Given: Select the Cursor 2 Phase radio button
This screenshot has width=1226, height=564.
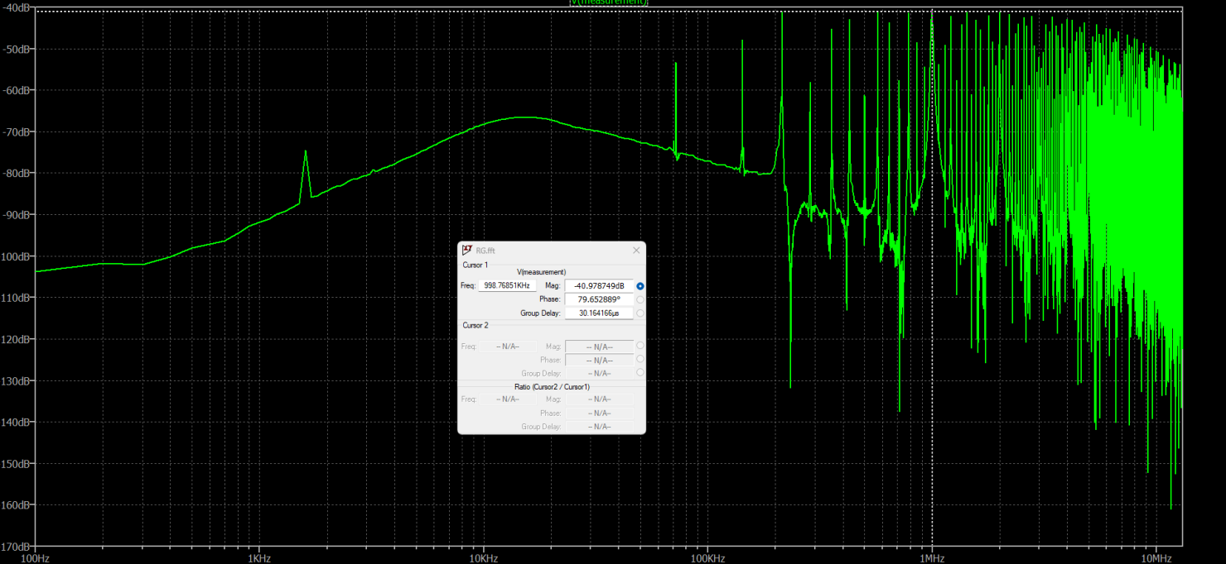Looking at the screenshot, I should click(x=640, y=360).
